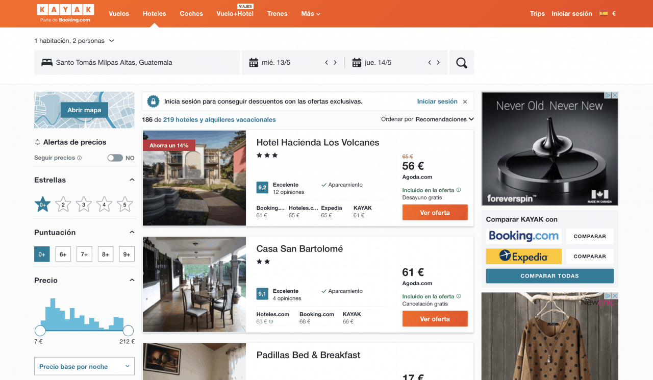The image size is (653, 380).
Task: Open Trips in the header
Action: (x=537, y=14)
